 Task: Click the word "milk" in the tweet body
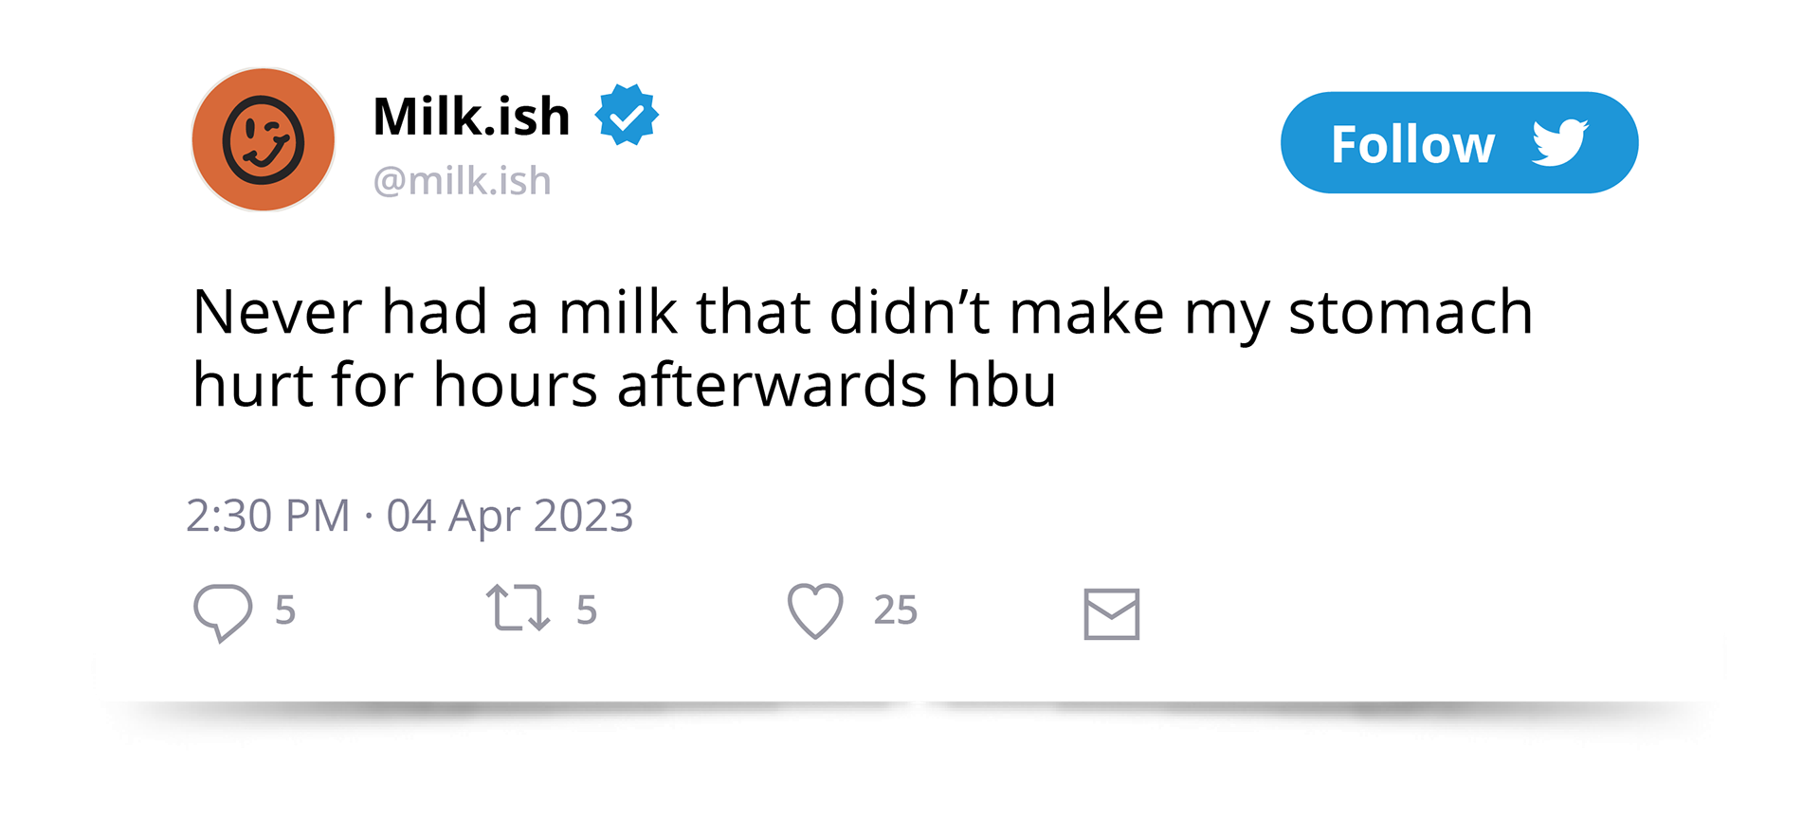(618, 313)
